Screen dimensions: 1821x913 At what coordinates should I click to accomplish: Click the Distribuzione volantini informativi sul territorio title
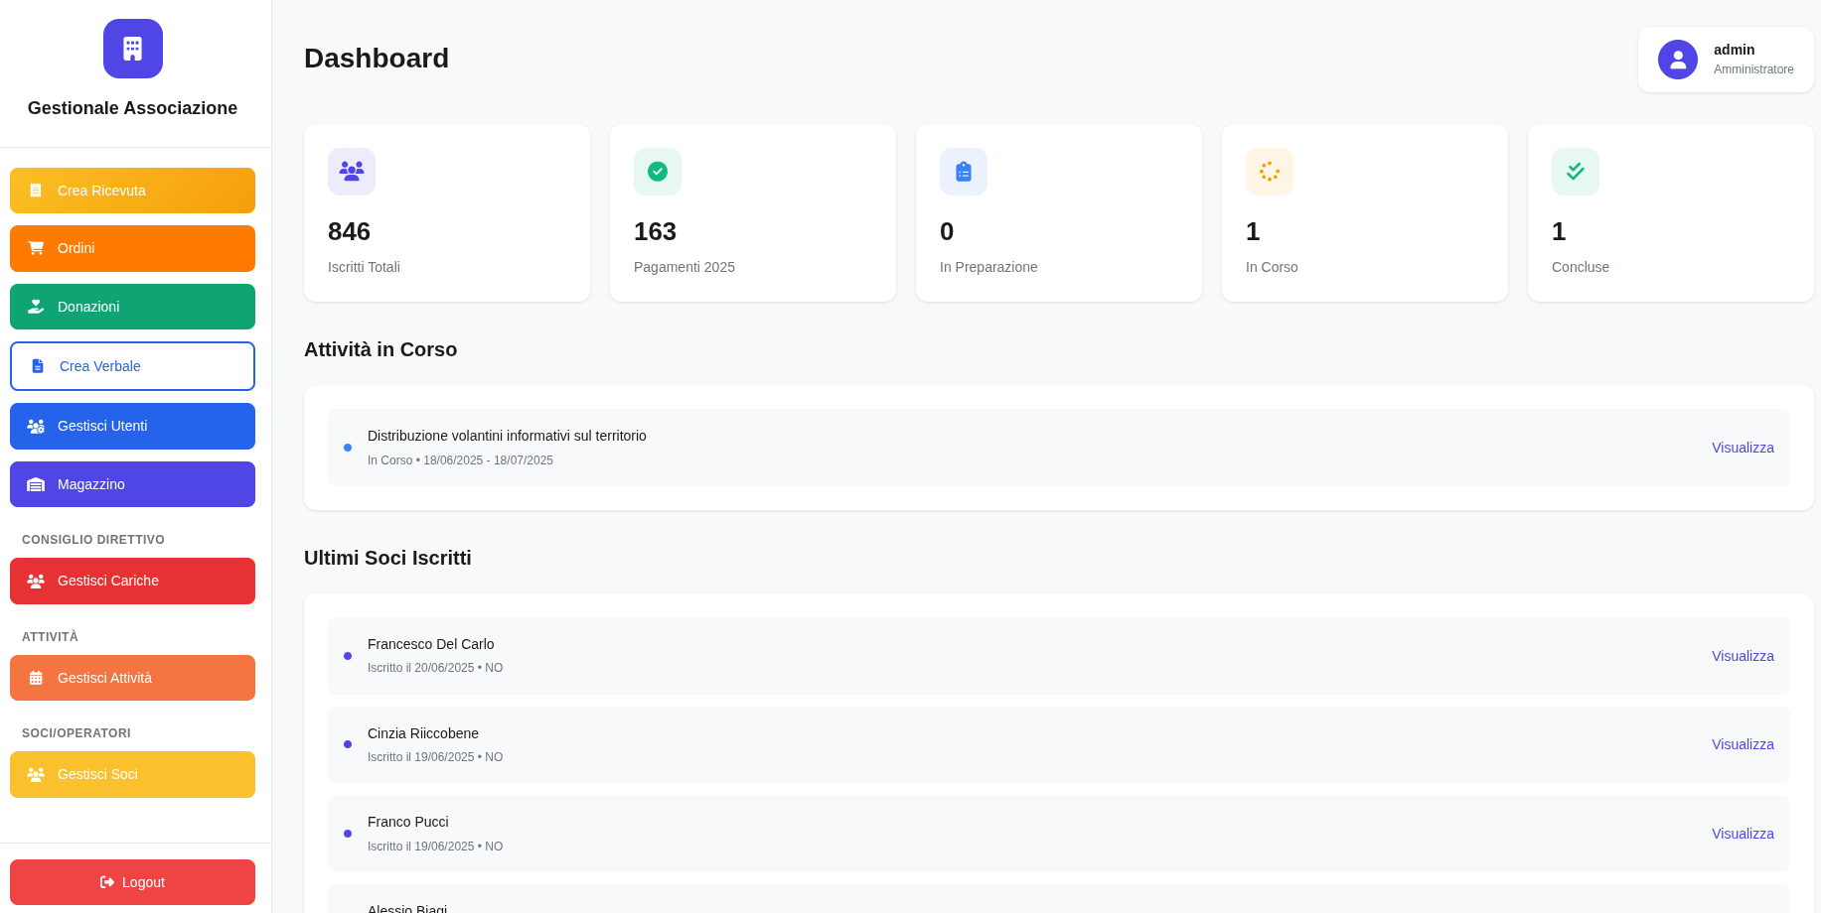pyautogui.click(x=507, y=436)
